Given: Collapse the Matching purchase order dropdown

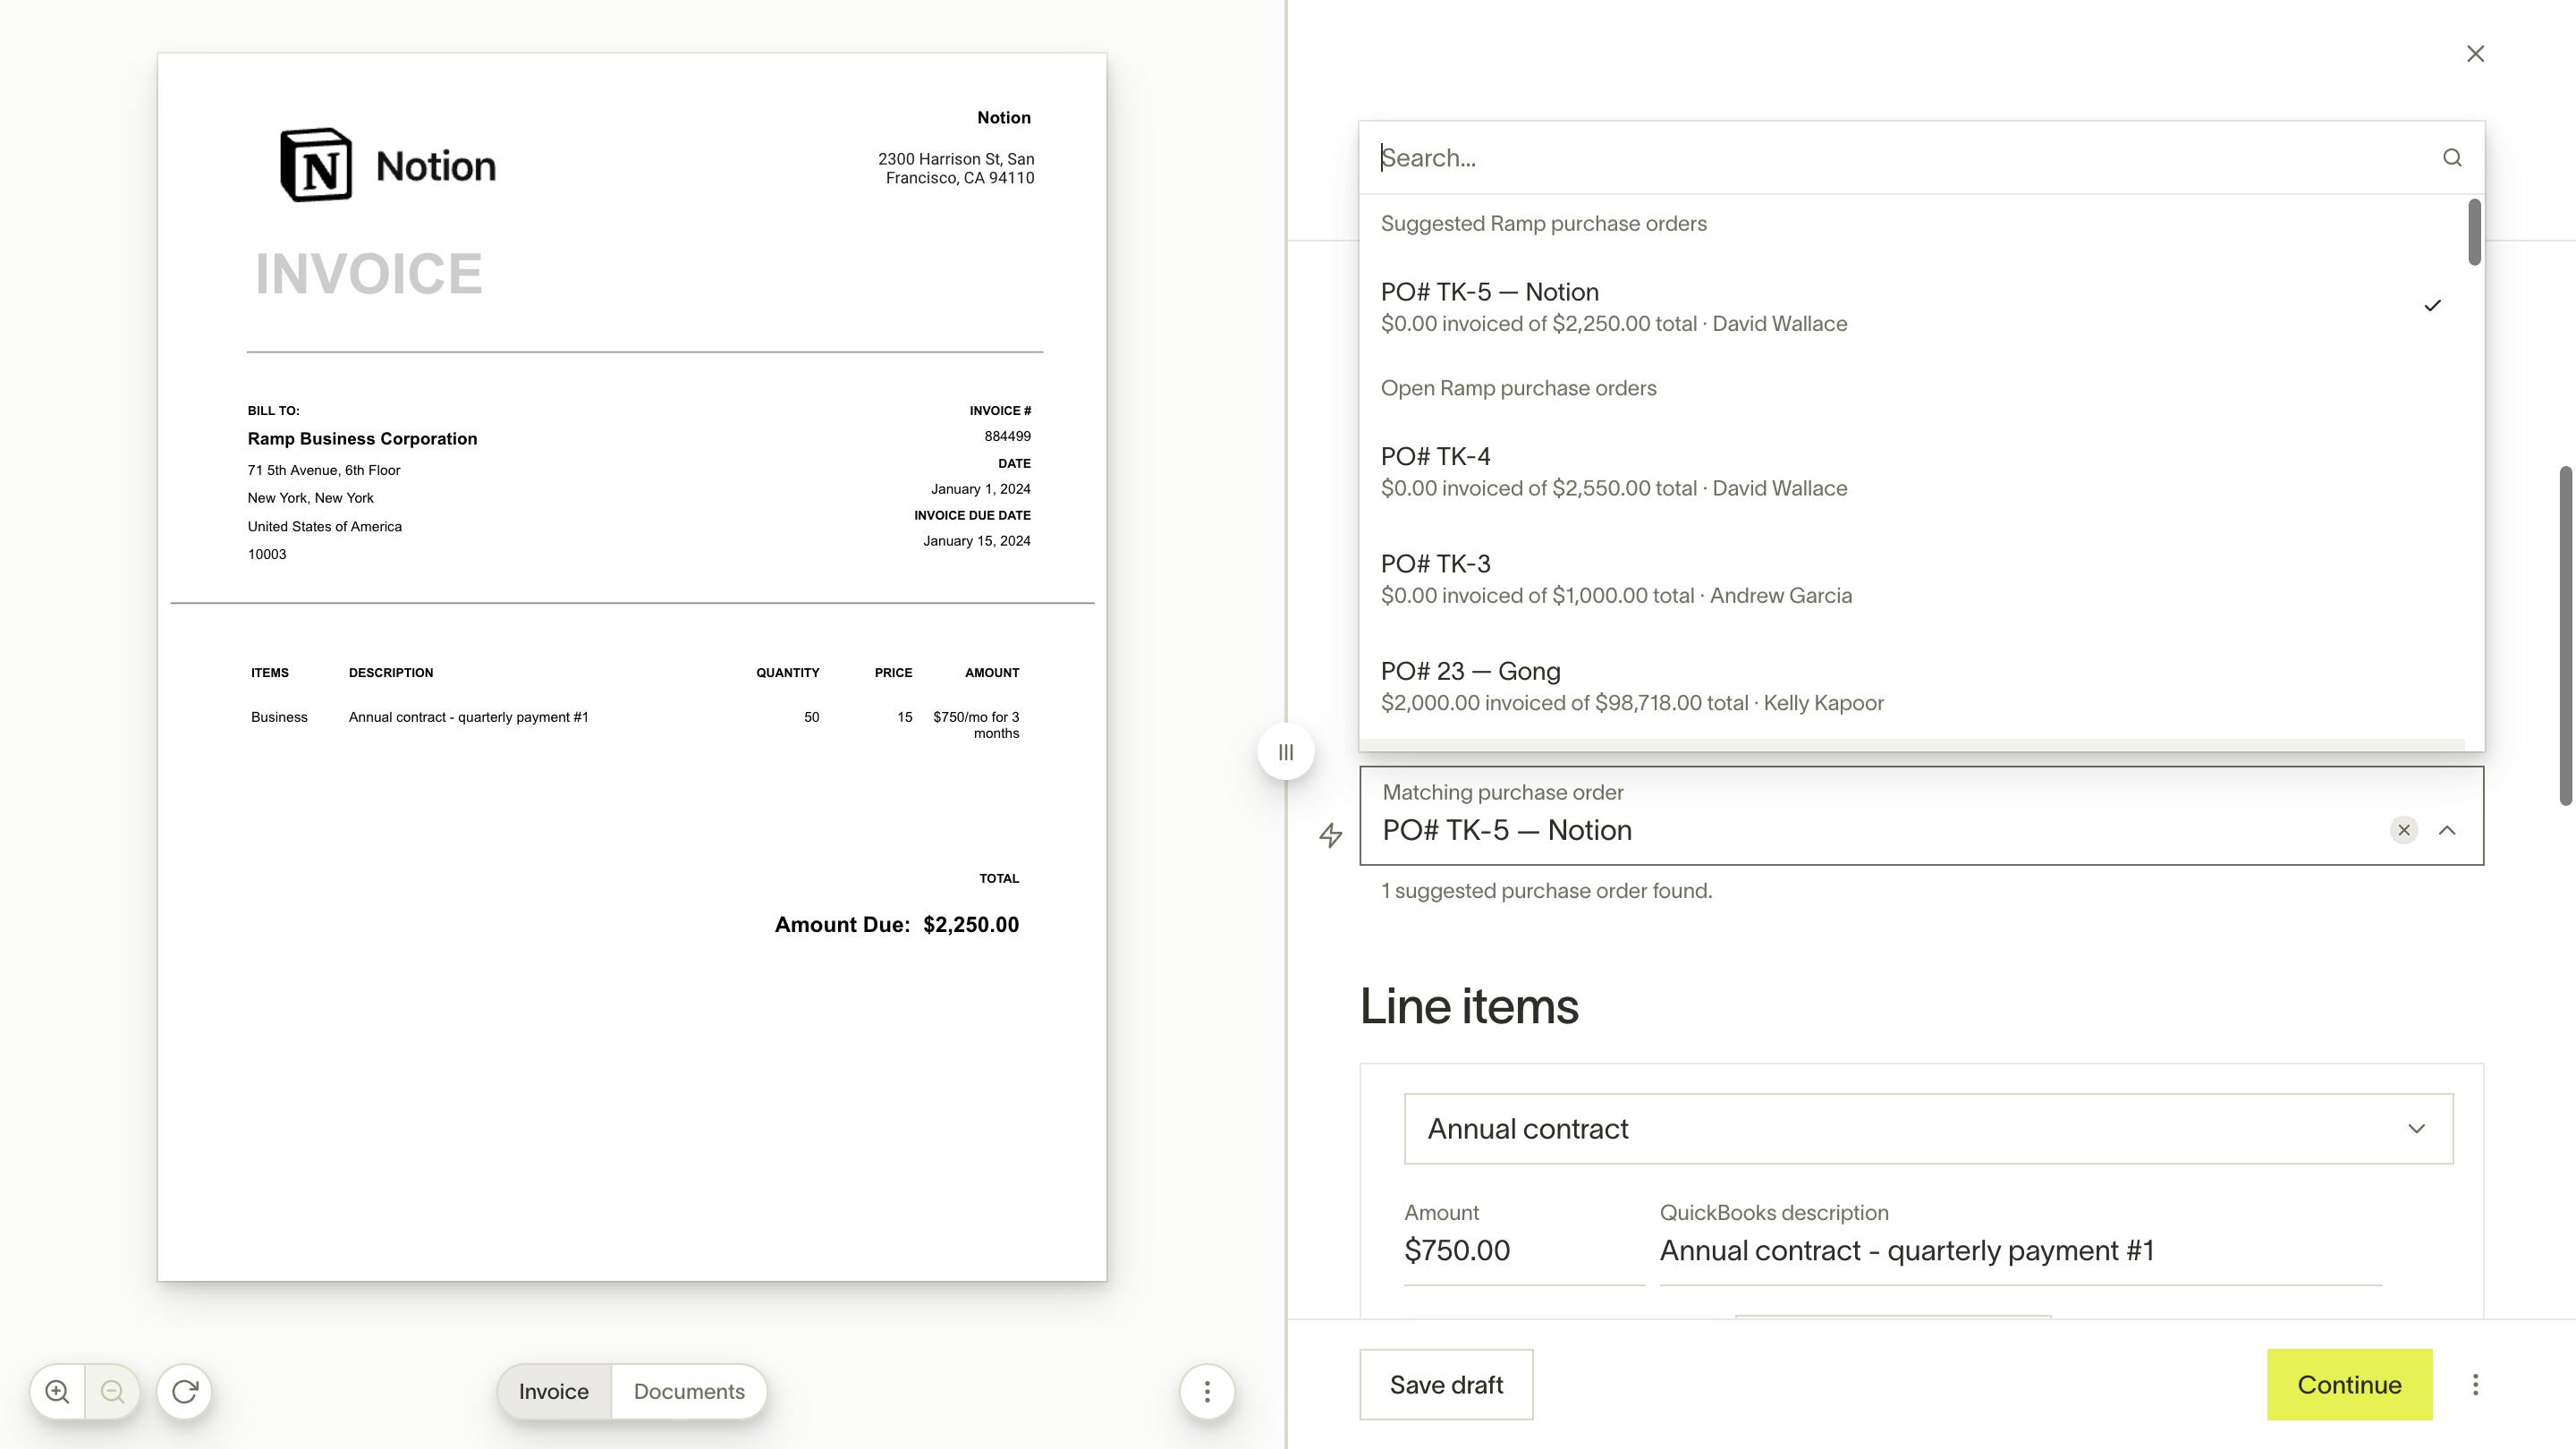Looking at the screenshot, I should click(2447, 830).
